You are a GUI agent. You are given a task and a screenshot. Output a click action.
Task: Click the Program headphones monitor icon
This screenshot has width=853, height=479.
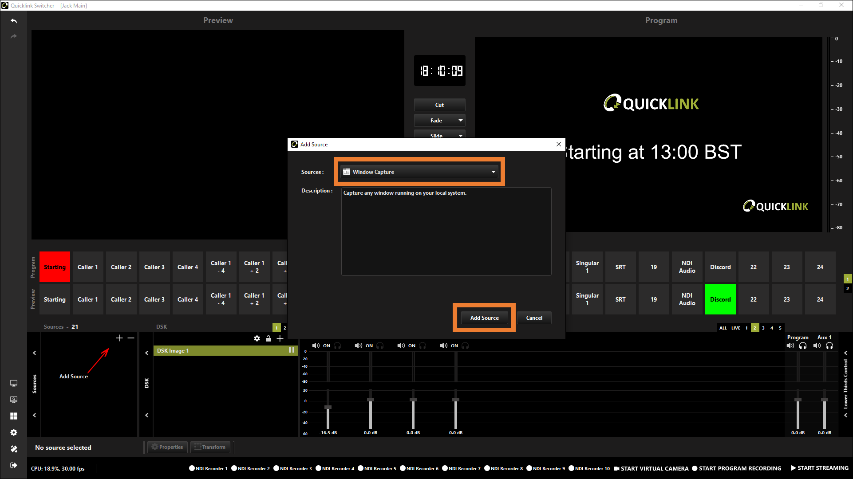pyautogui.click(x=803, y=346)
